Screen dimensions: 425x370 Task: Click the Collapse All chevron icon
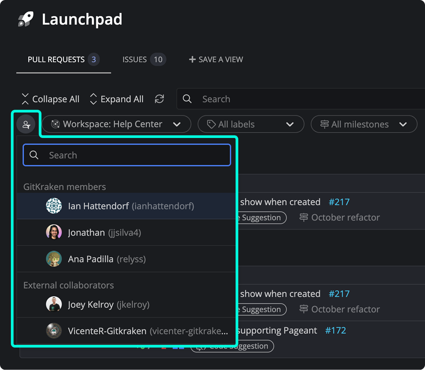(25, 99)
